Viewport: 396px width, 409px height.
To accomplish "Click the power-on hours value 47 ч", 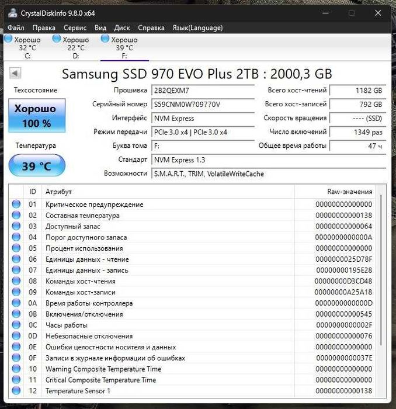I will pyautogui.click(x=357, y=146).
